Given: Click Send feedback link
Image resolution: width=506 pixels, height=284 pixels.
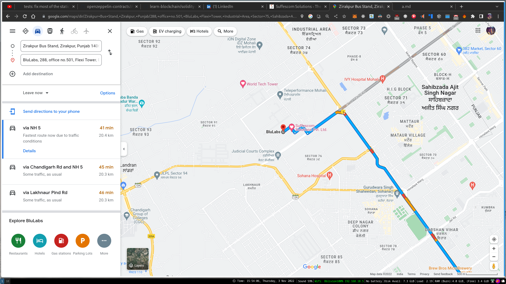Looking at the screenshot, I should pyautogui.click(x=443, y=274).
